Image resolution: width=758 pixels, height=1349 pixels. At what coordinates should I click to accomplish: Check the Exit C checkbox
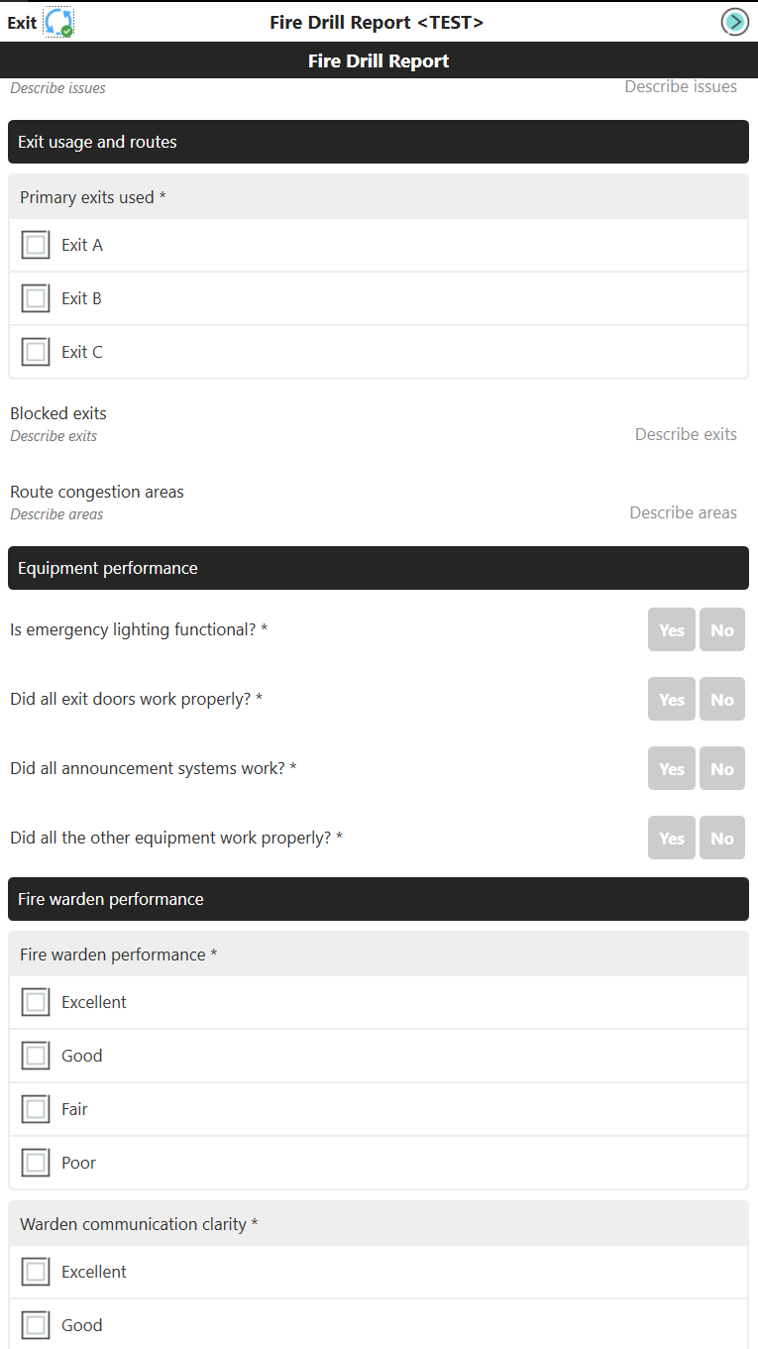click(36, 351)
